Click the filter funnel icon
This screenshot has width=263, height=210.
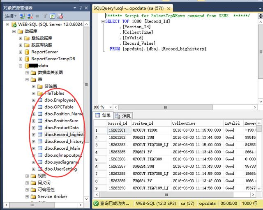[45, 16]
